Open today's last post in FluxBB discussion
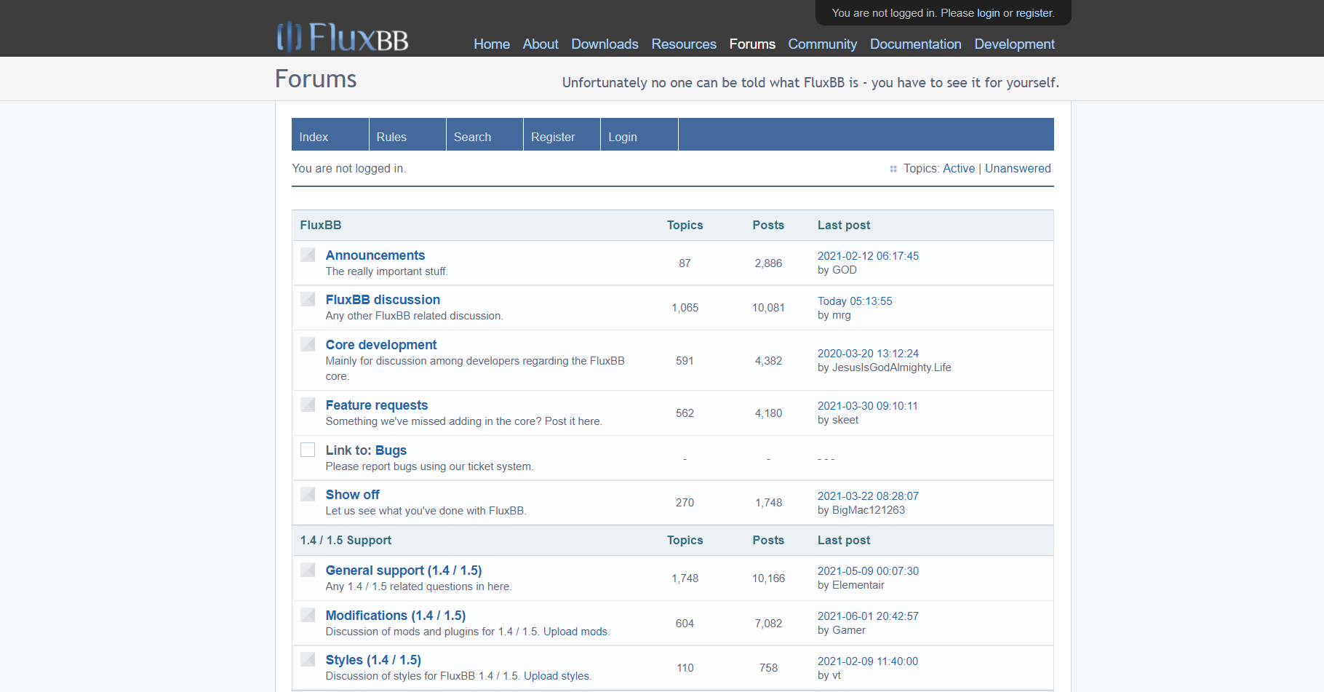 [853, 301]
